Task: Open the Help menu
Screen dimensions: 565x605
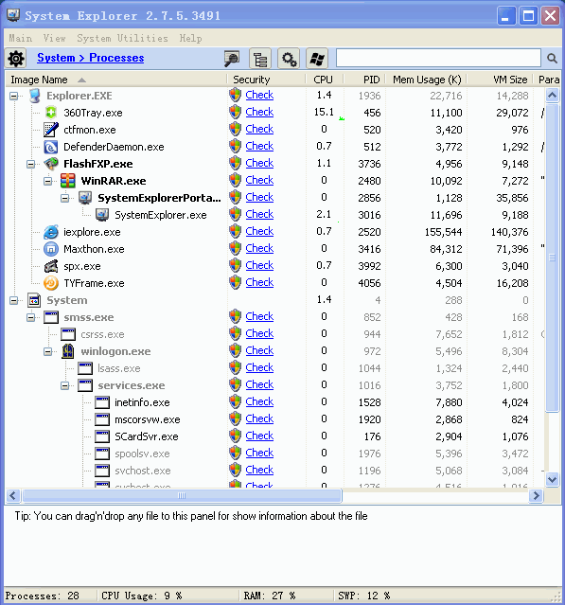Action: (190, 38)
